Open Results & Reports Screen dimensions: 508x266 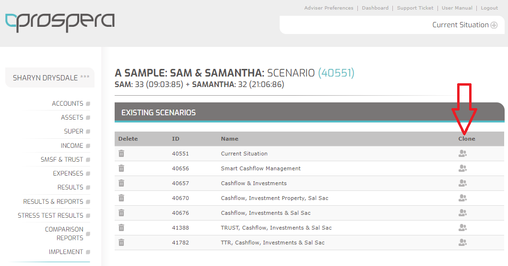[x=53, y=201]
